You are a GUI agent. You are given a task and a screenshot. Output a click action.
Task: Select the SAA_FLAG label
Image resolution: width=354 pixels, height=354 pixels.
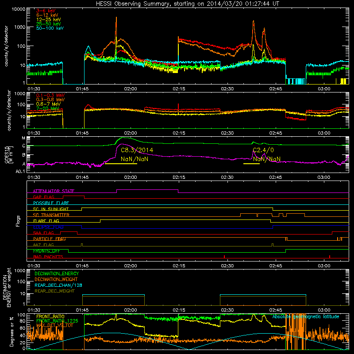[x=43, y=233]
